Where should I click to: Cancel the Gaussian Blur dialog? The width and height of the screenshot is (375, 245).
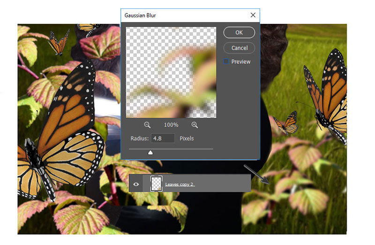[x=239, y=48]
